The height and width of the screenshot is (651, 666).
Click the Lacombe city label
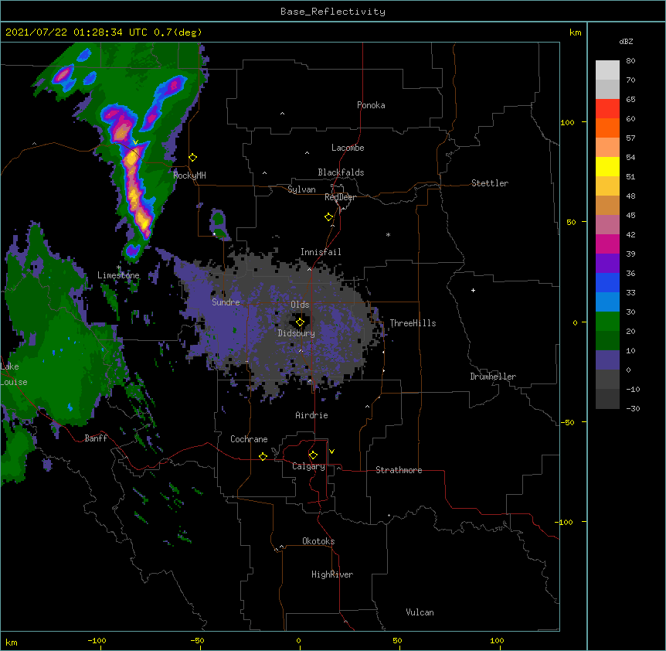348,148
